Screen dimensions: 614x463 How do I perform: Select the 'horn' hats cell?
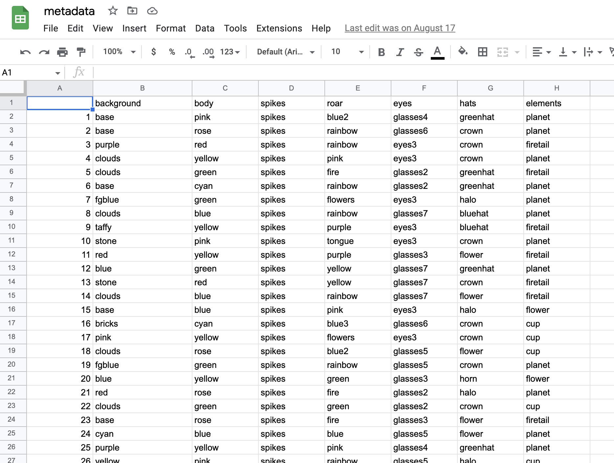click(x=491, y=378)
